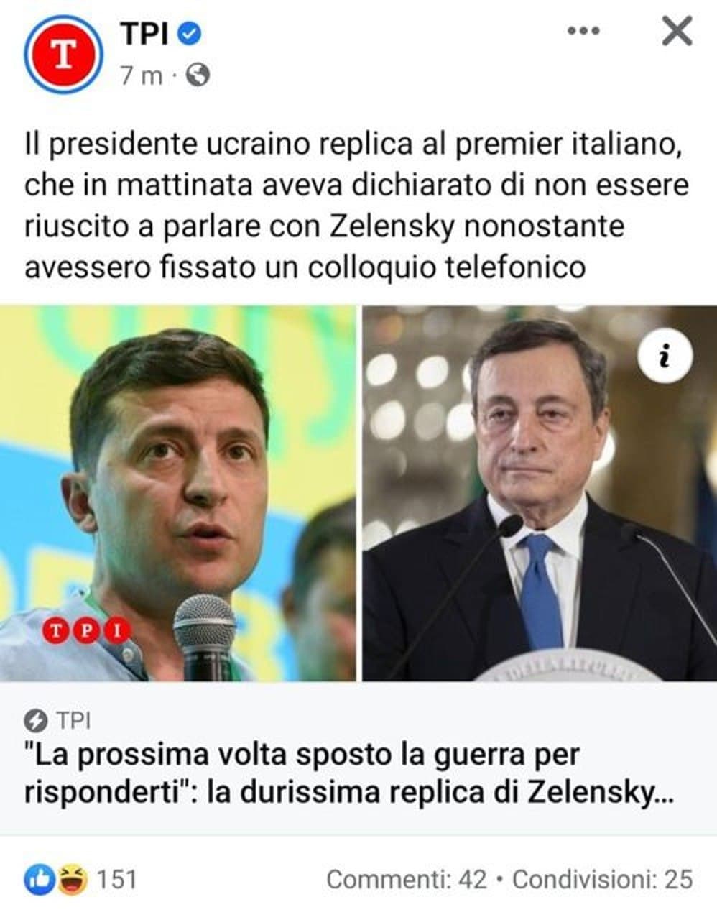Image resolution: width=717 pixels, height=920 pixels.
Task: Click the post caption text
Action: click(x=357, y=206)
